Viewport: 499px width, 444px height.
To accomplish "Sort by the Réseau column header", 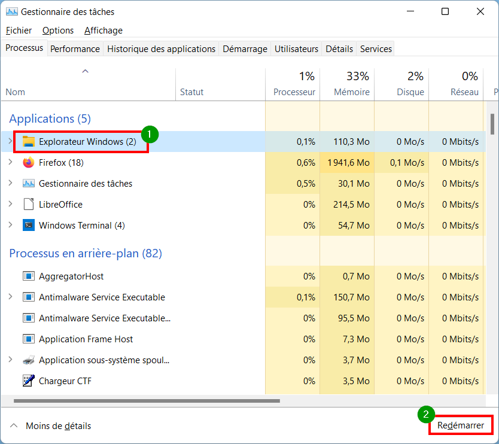I will [x=456, y=84].
